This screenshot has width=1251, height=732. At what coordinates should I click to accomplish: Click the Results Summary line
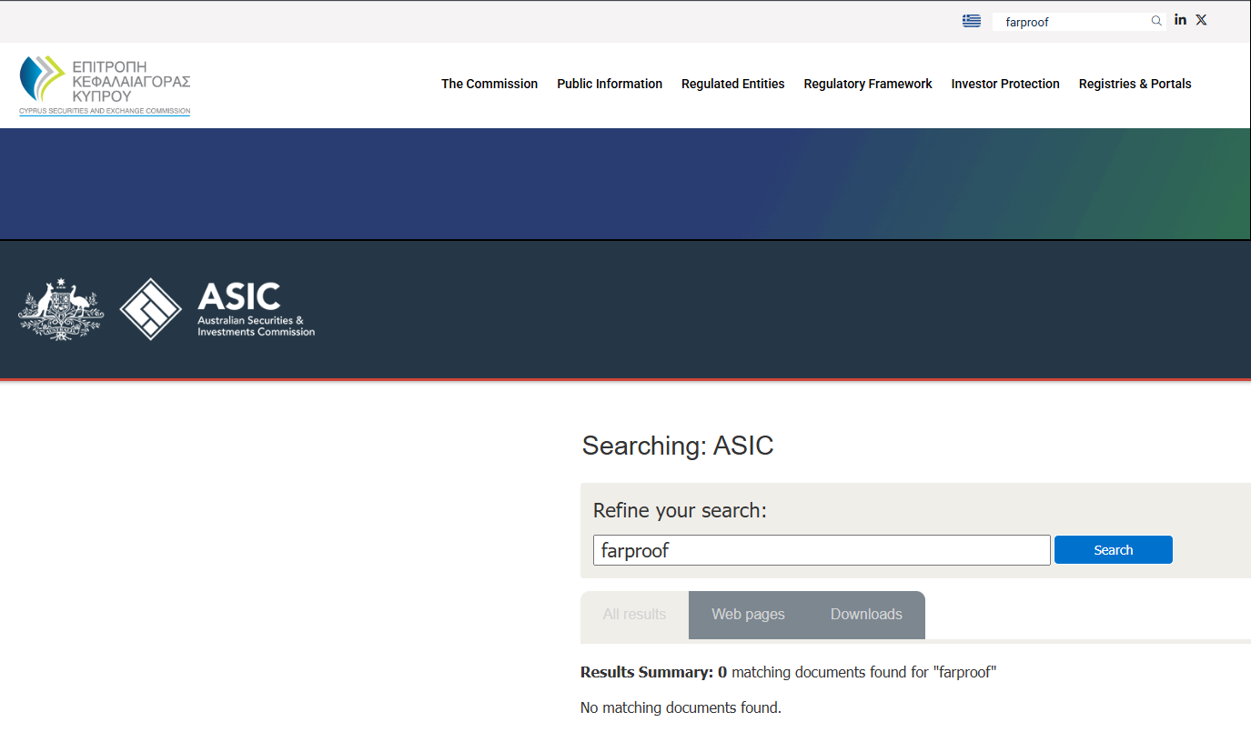789,673
